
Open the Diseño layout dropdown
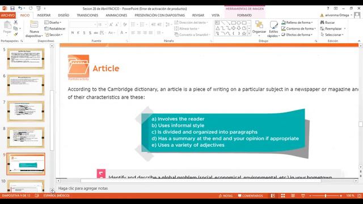click(x=53, y=23)
